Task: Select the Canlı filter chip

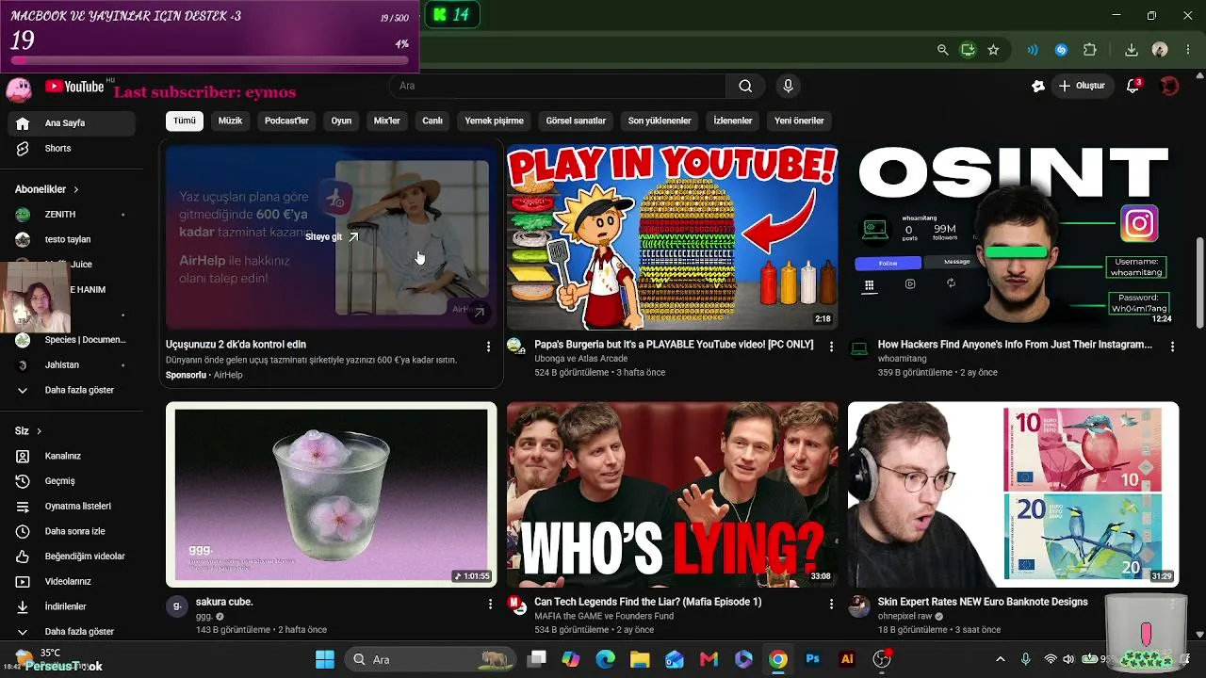Action: 432,121
